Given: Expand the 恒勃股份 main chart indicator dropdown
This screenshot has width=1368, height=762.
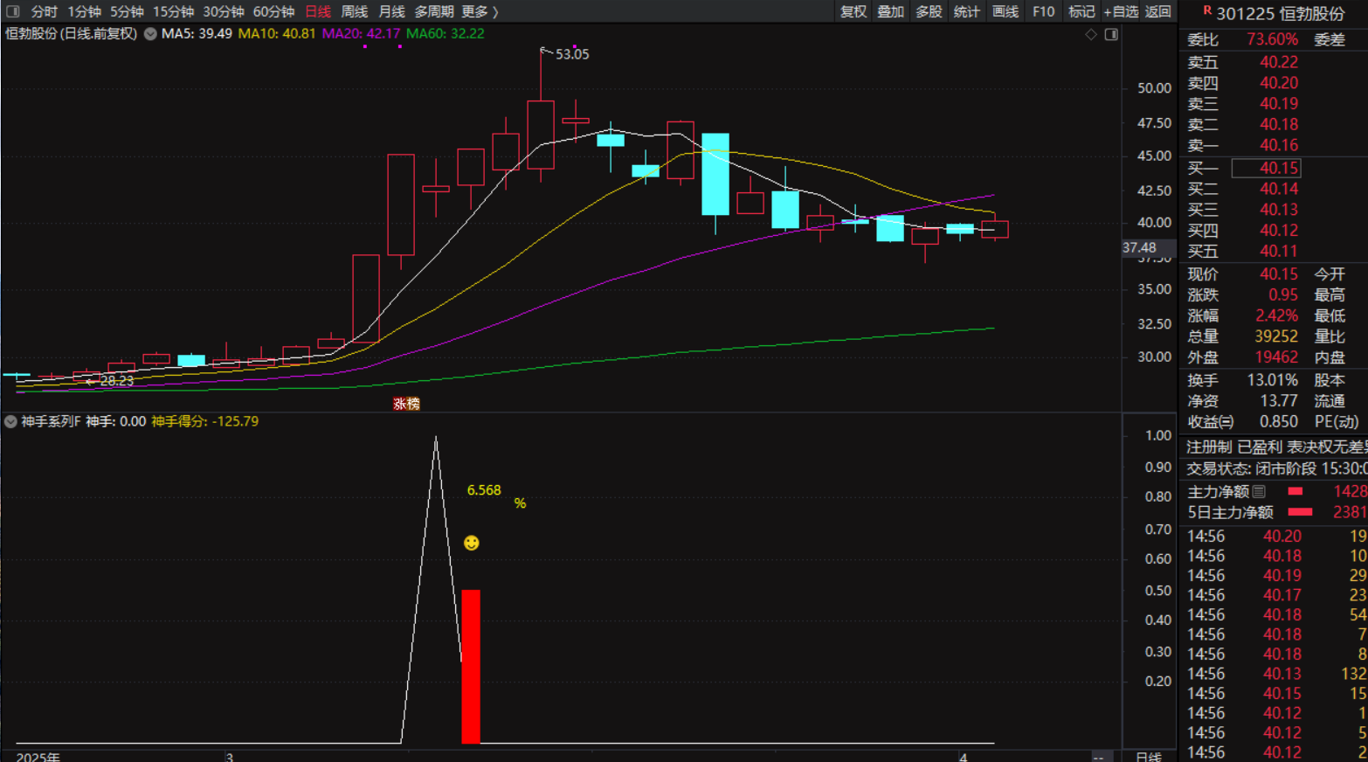Looking at the screenshot, I should point(150,34).
